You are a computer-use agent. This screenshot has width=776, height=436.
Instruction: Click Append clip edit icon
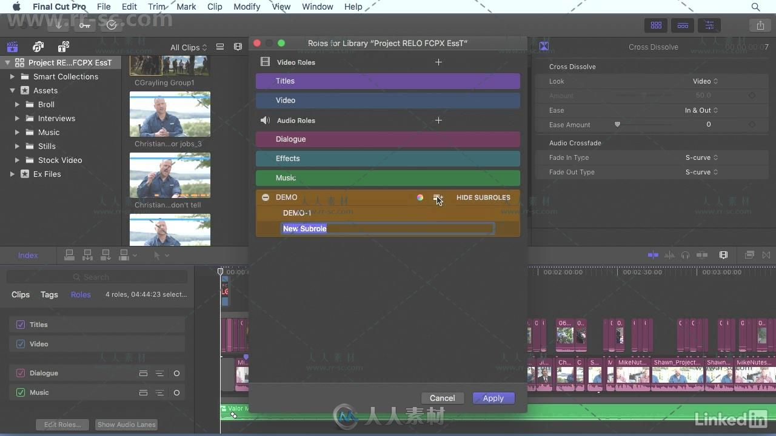point(105,255)
